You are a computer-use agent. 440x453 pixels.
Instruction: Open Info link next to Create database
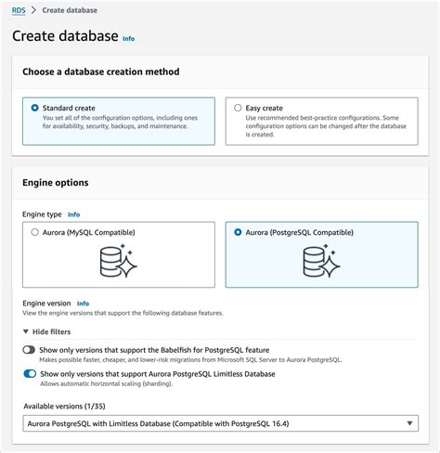pyautogui.click(x=128, y=39)
